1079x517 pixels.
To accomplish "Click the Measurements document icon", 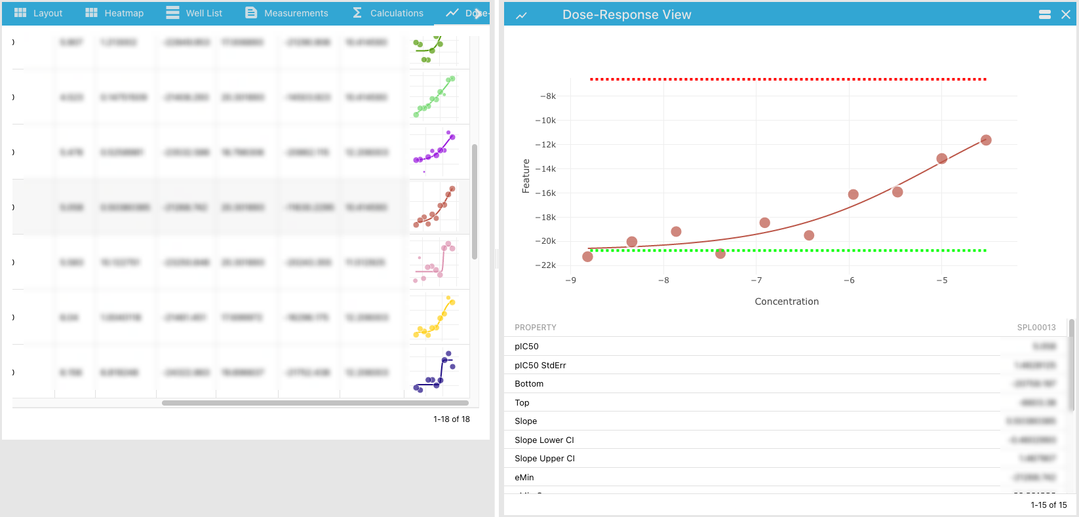I will click(251, 13).
